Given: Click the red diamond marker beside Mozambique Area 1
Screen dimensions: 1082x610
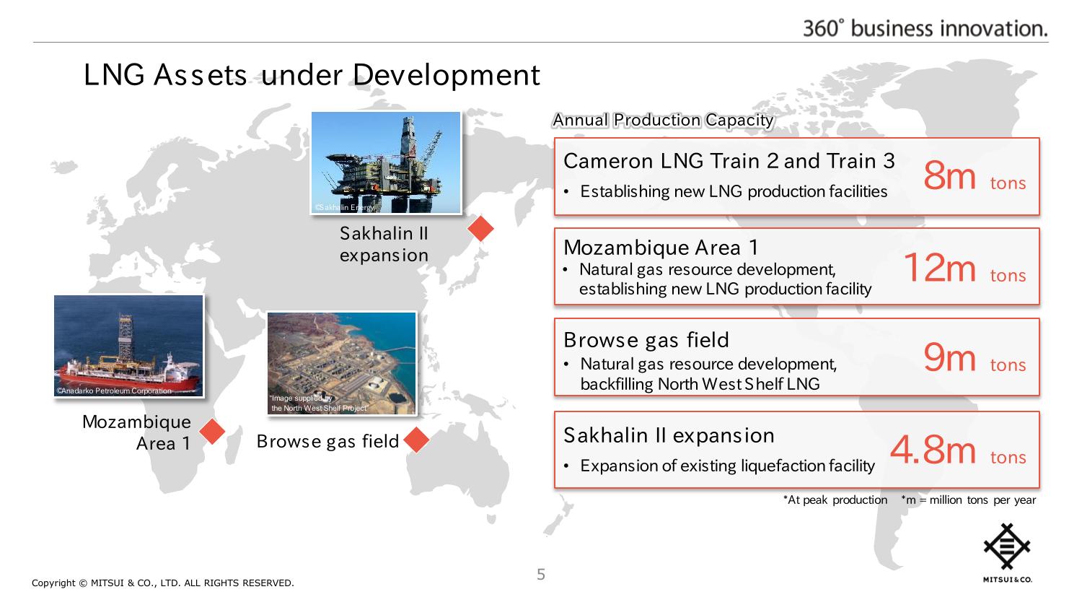Looking at the screenshot, I should pyautogui.click(x=212, y=432).
